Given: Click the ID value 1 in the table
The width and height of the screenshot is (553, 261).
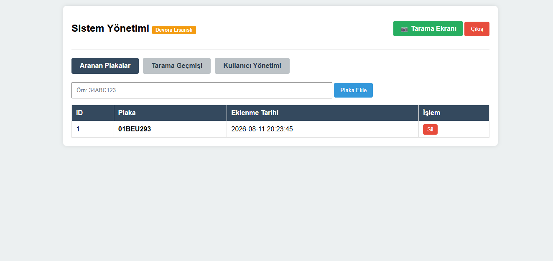Looking at the screenshot, I should pyautogui.click(x=78, y=129).
